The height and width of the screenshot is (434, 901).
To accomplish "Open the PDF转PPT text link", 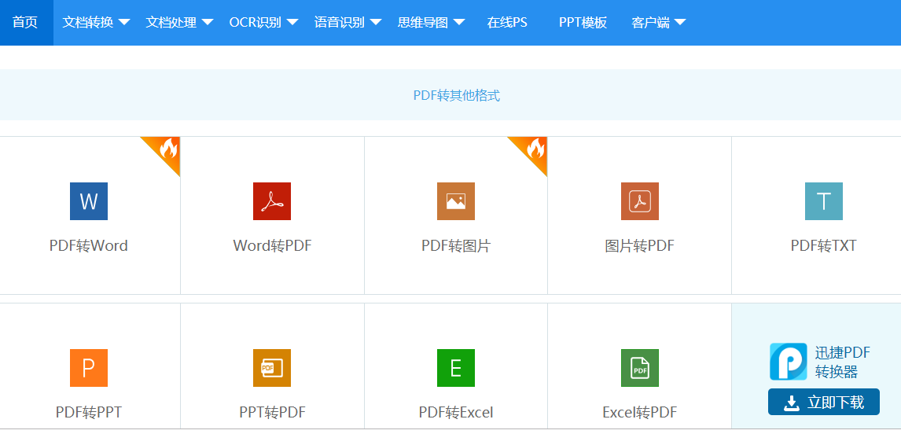I will 89,412.
